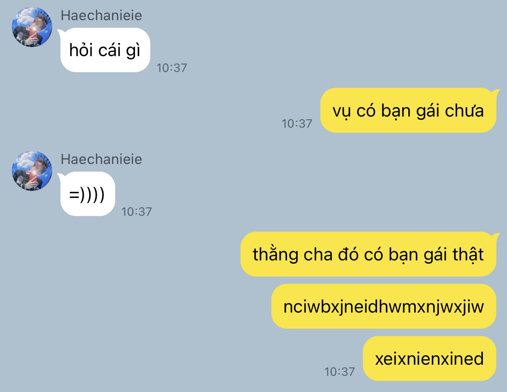
Task: Select the "hỏi cái gì" message bubble
Action: coord(105,50)
